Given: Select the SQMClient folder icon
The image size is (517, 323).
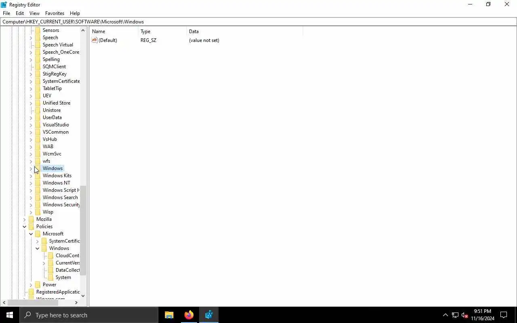Looking at the screenshot, I should (38, 67).
